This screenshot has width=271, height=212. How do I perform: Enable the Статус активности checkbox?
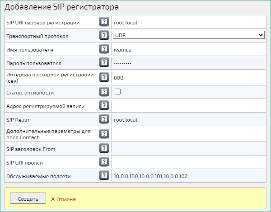tap(117, 92)
